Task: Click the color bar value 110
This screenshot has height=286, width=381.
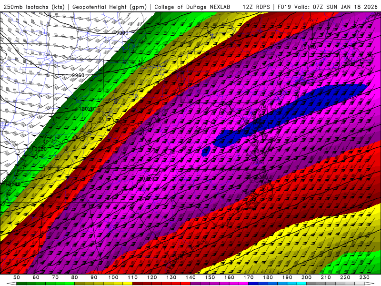Action: coord(133,277)
